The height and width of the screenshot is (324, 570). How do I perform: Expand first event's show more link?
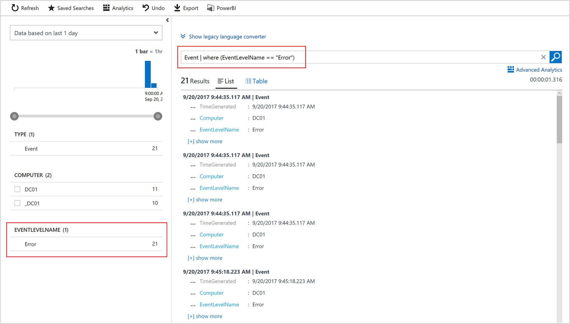[205, 141]
